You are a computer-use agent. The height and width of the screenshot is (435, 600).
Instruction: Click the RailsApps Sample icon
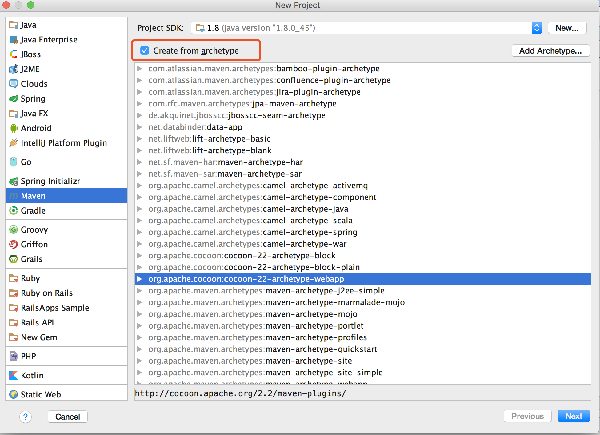[14, 308]
